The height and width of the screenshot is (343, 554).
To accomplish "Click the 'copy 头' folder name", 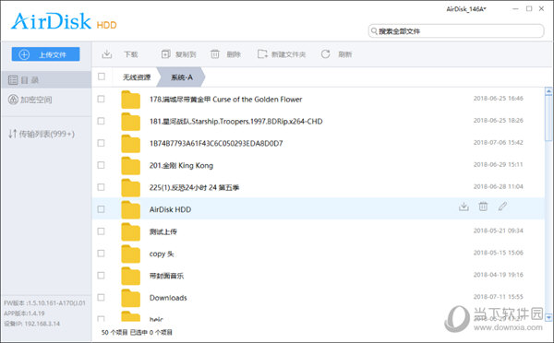I will pyautogui.click(x=162, y=254).
